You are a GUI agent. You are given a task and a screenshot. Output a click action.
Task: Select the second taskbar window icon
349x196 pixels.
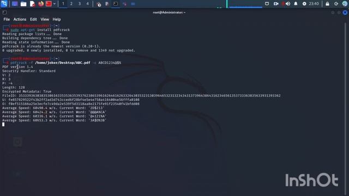coord(107,4)
